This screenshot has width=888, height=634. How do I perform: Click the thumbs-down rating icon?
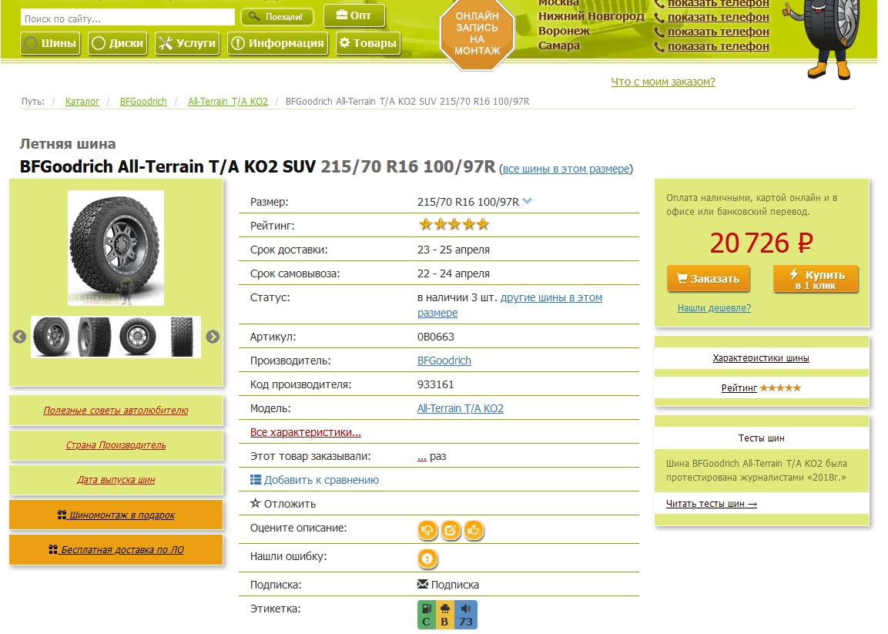[x=427, y=530]
